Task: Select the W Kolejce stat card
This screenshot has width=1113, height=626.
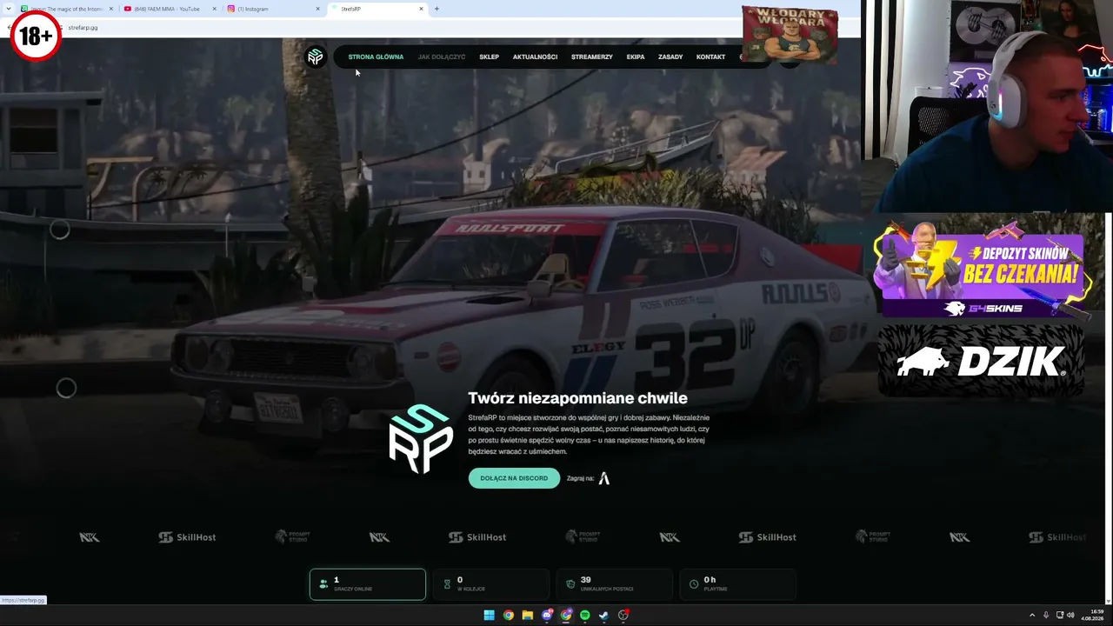Action: coord(491,584)
